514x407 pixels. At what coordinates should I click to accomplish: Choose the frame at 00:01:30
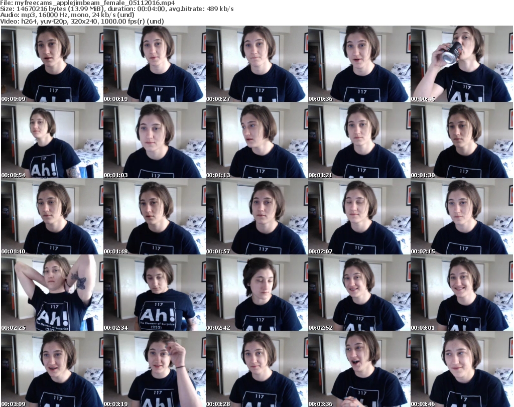pos(462,140)
